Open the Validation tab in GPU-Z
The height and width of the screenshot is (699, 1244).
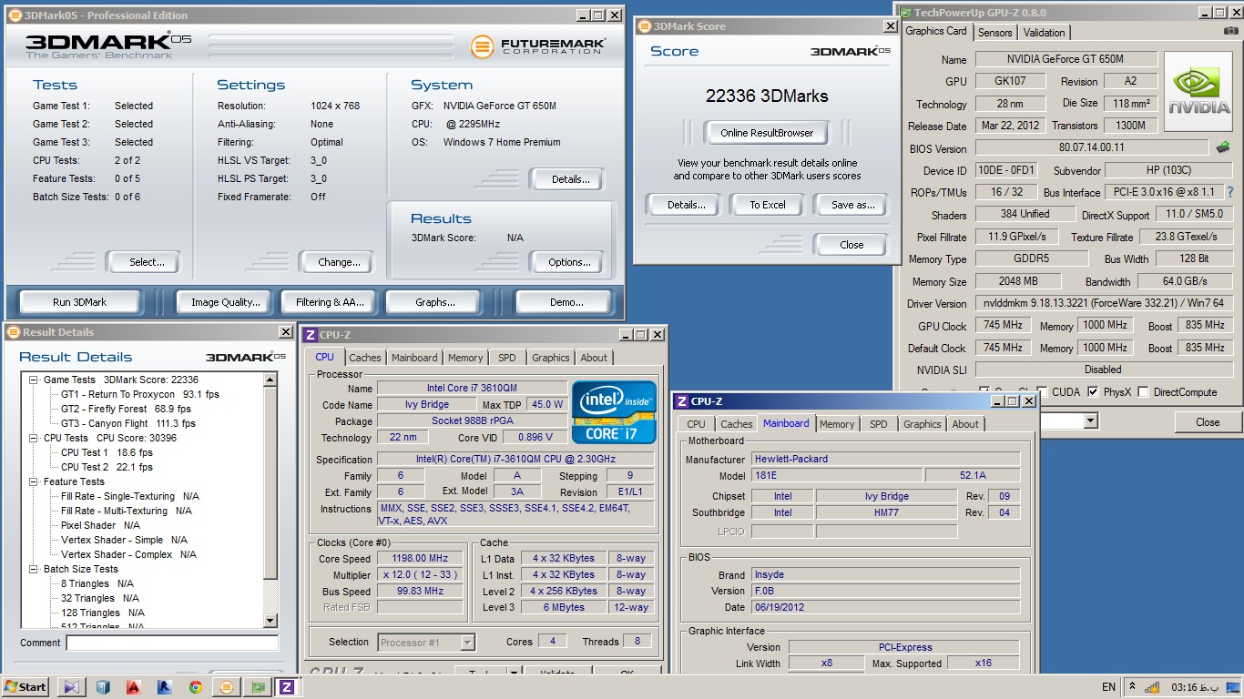(x=1045, y=32)
